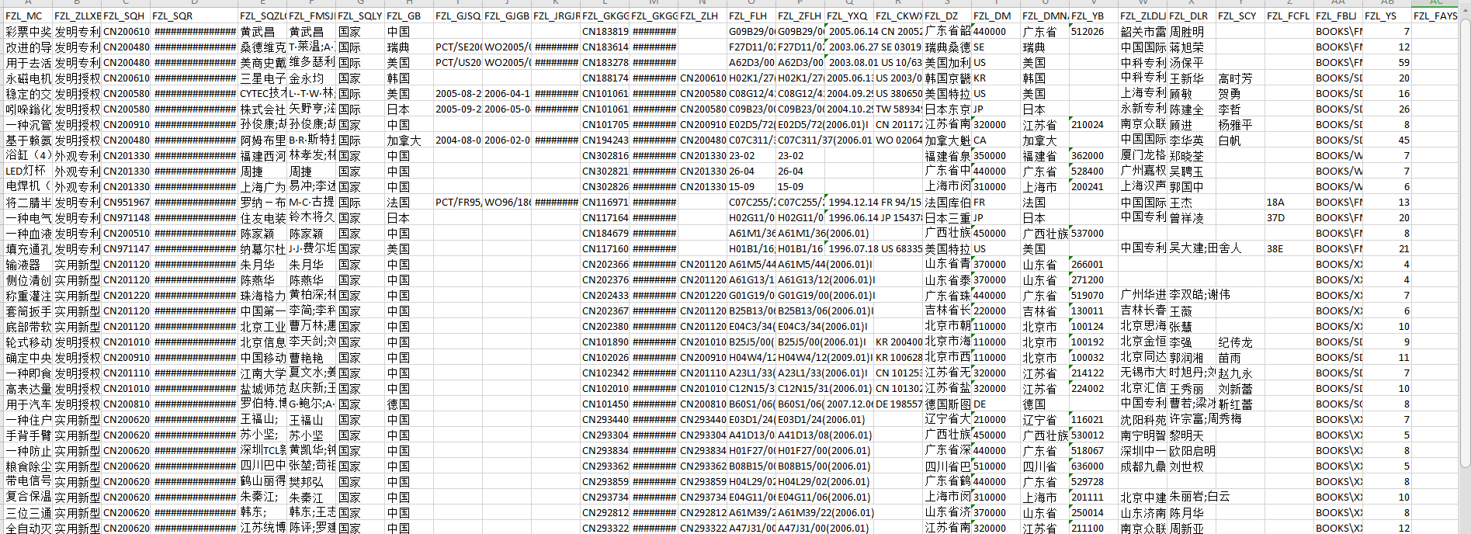Click the agent cell 黎明天
This screenshot has height=534, width=1471.
pyautogui.click(x=1192, y=435)
